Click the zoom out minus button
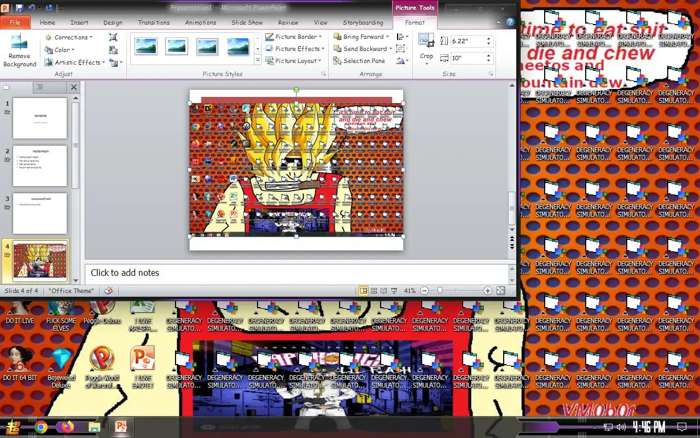 [x=424, y=291]
